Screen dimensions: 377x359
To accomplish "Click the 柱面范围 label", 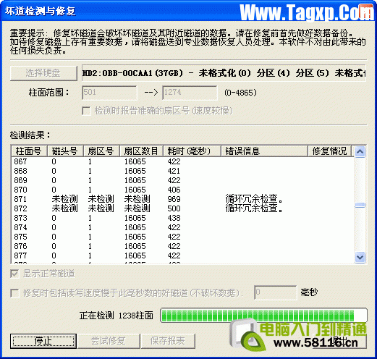I will point(49,93).
